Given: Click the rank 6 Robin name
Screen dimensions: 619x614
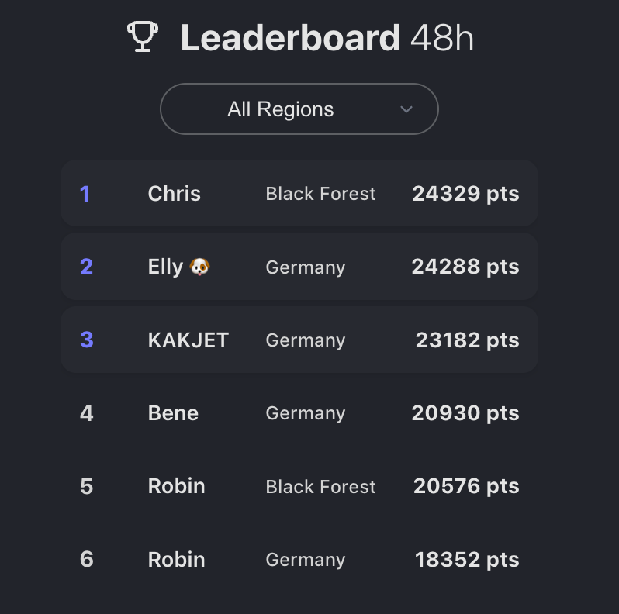Looking at the screenshot, I should [176, 560].
